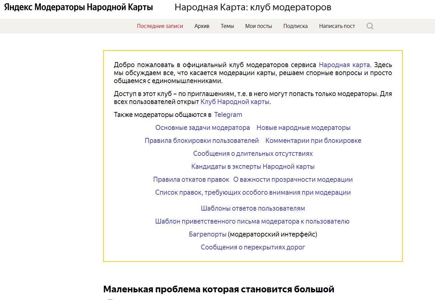This screenshot has width=435, height=300.
Task: Go to Яндекс Модераторы Народной Карты logo
Action: point(79,7)
